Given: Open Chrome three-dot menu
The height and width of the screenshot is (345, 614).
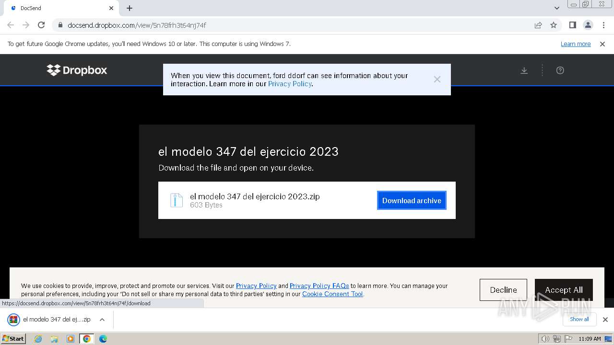Looking at the screenshot, I should point(603,25).
